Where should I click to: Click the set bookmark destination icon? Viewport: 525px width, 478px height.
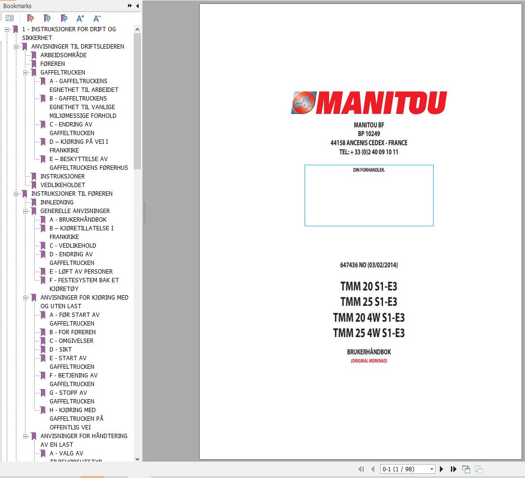(64, 18)
